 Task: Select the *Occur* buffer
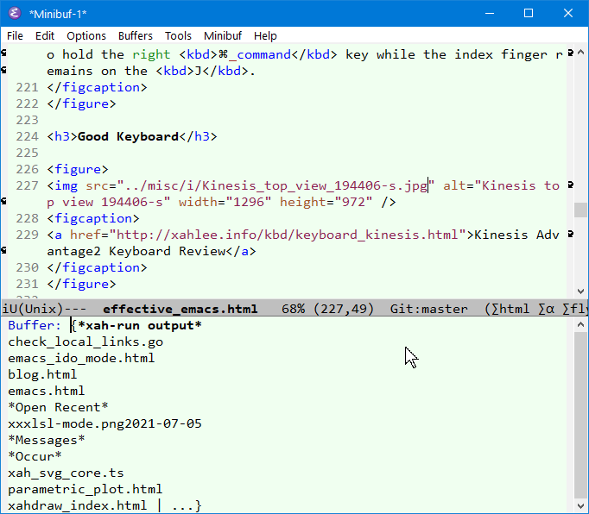35,456
